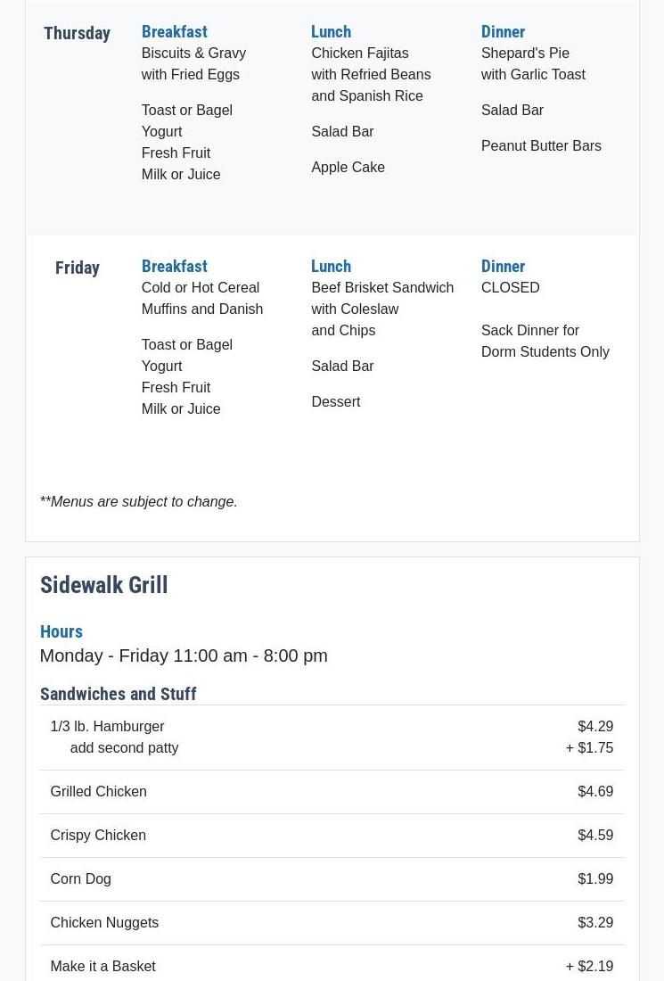664x981 pixels.
Task: Click the menus subject to change note
Action: (139, 502)
